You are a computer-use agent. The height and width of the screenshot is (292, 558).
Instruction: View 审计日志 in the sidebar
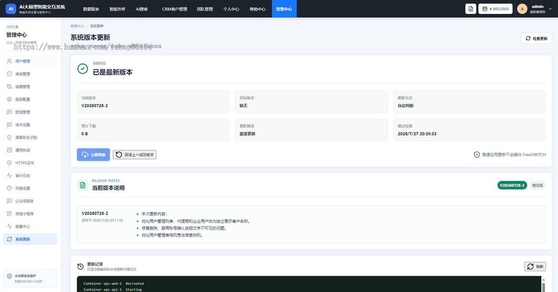(30, 176)
